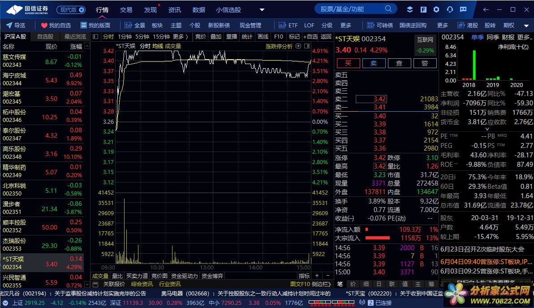Expand 更多 dropdown after 15分钟
Screen dimensions: 534x308
pyautogui.click(x=180, y=36)
